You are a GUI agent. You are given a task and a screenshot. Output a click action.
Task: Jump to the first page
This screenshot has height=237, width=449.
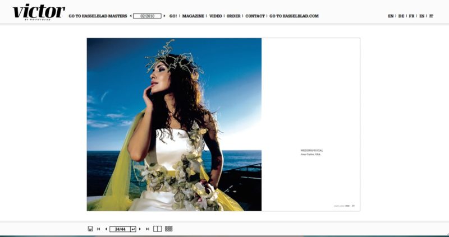99,229
